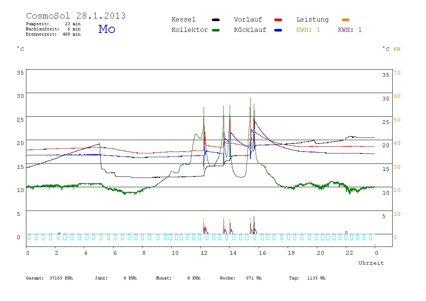Click the blue Rücklauf legend swatch

click(278, 30)
